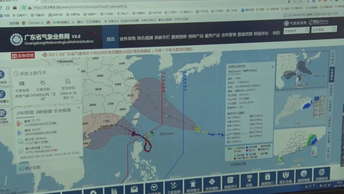The height and width of the screenshot is (194, 344).
Task: Click the Guangdong Meteorological logo emblem
Action: click(x=16, y=40)
